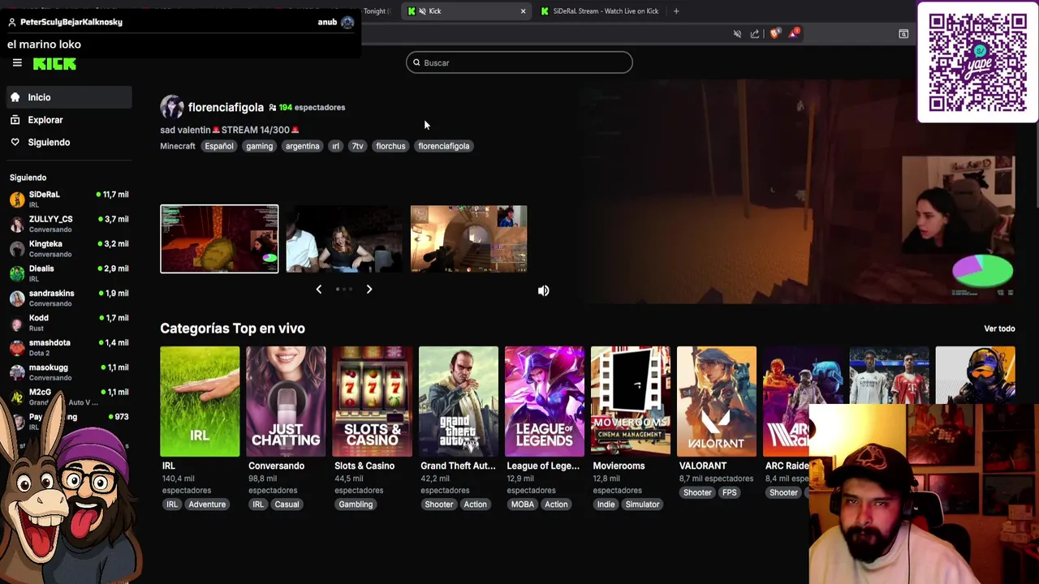Screen dimensions: 1039x584
Task: Click the Minecraft category link
Action: pyautogui.click(x=178, y=146)
